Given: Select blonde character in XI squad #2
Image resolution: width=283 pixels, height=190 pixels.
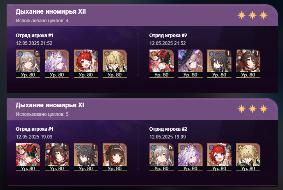Looking at the screenshot, I should coord(248,157).
